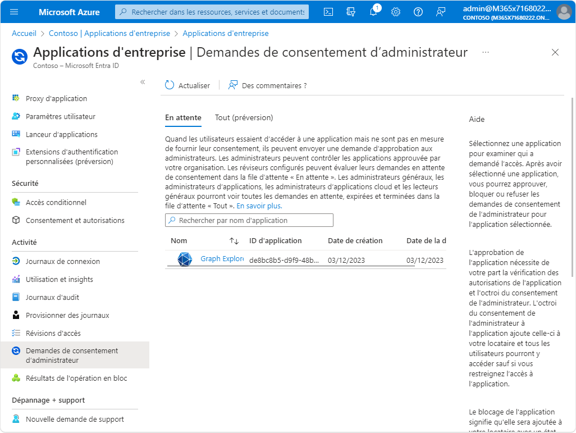Open Consentement et autorisations menu entry
Image resolution: width=576 pixels, height=433 pixels.
click(x=75, y=220)
